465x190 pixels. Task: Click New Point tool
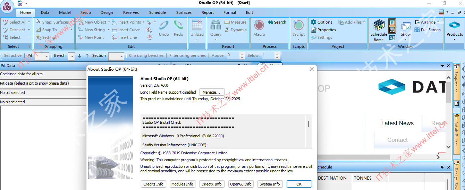[91, 37]
